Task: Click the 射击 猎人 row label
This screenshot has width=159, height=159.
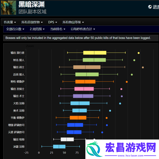Action: click(19, 60)
